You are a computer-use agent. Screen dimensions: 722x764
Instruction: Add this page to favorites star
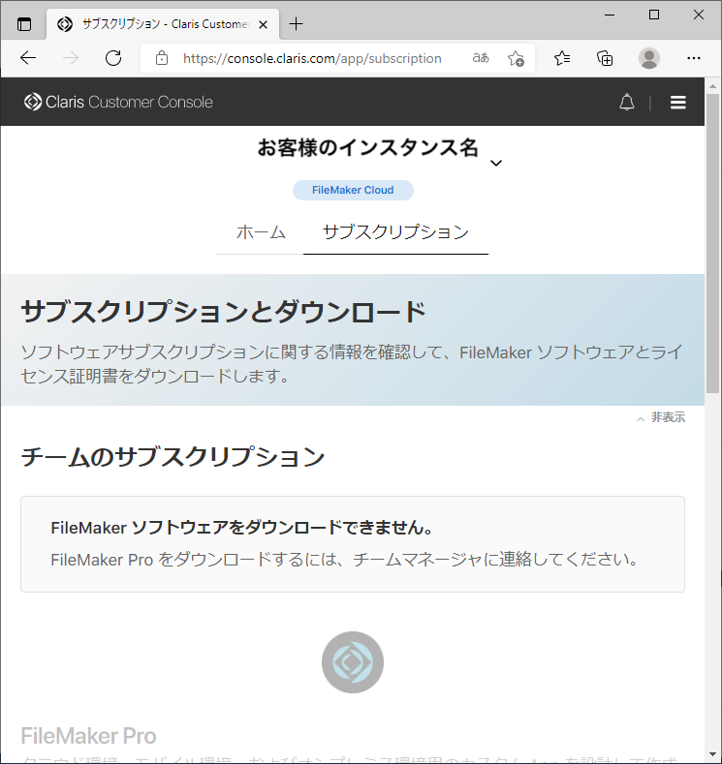(x=516, y=58)
